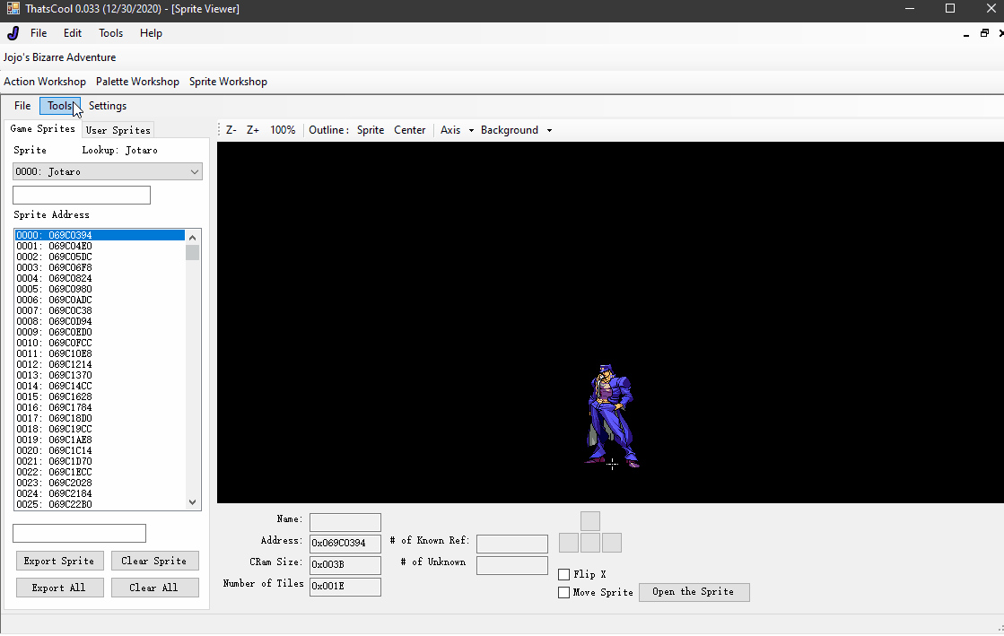Click sprite list scrollbar up arrow
Screen dimensions: 1004x636
click(x=193, y=237)
